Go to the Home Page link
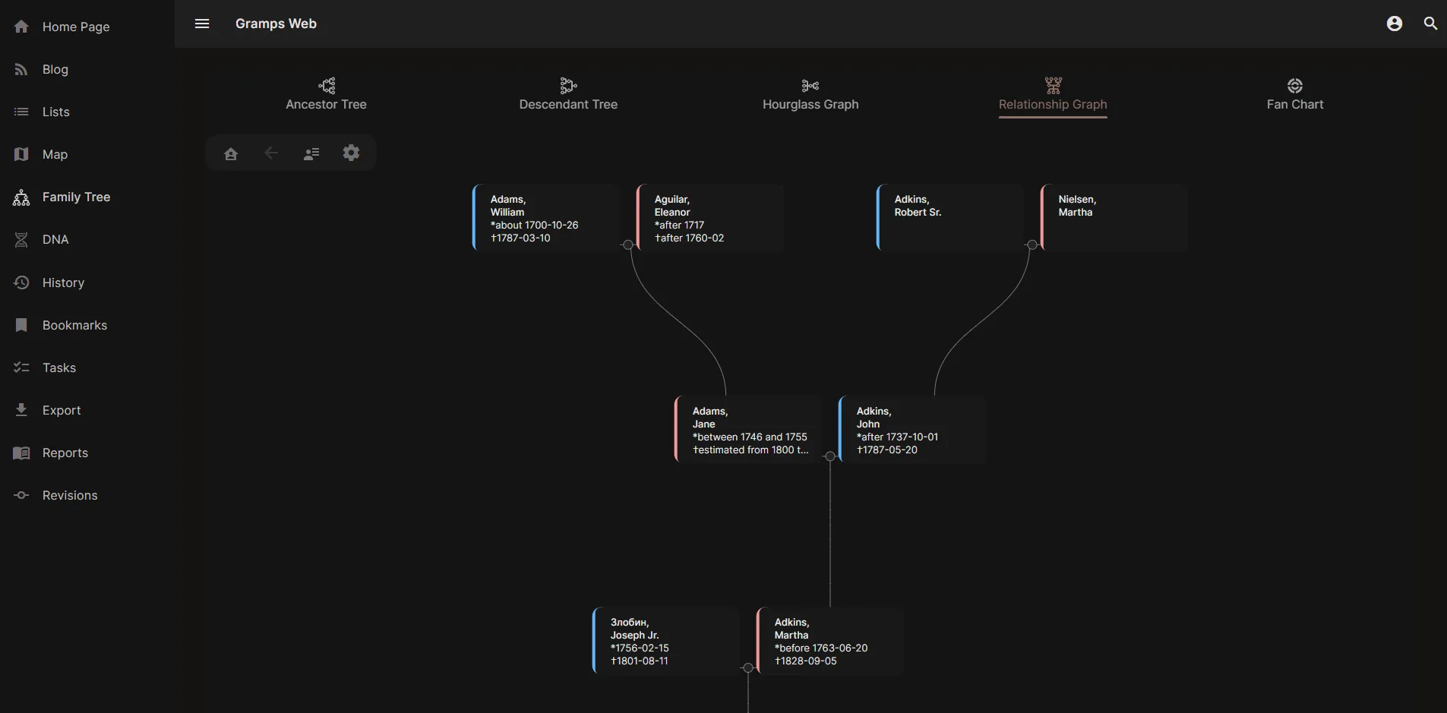The width and height of the screenshot is (1447, 713). tap(75, 27)
